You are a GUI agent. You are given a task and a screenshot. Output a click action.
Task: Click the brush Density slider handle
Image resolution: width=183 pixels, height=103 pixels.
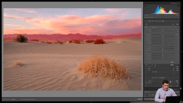173,74
